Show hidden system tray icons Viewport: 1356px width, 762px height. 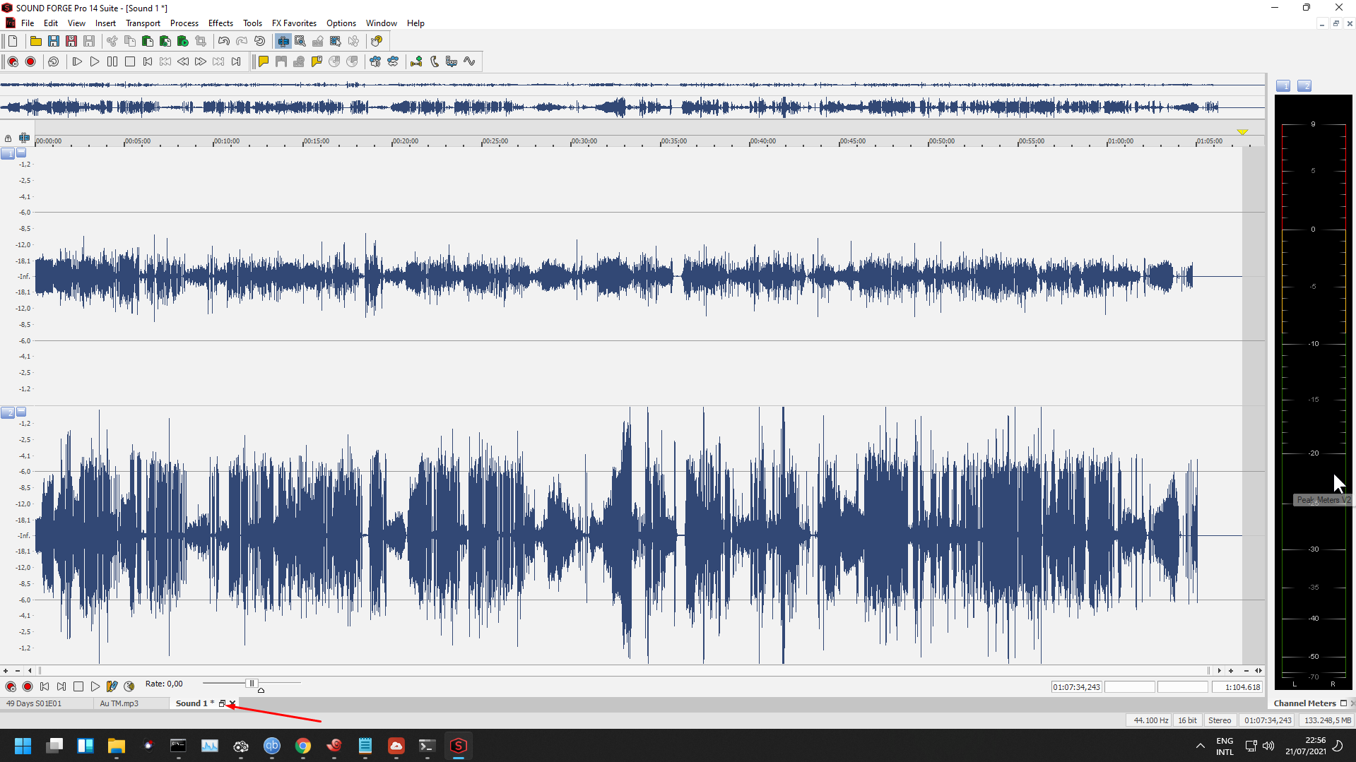[x=1200, y=746]
